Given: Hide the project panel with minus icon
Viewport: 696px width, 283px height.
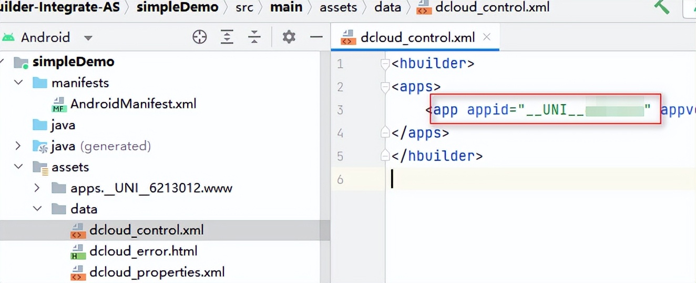Looking at the screenshot, I should 316,37.
